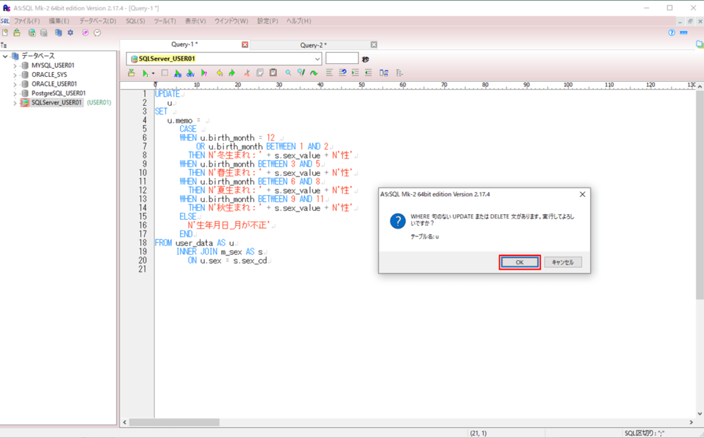Click the run A:B comparison icon
Image resolution: width=704 pixels, height=438 pixels.
pyautogui.click(x=178, y=73)
